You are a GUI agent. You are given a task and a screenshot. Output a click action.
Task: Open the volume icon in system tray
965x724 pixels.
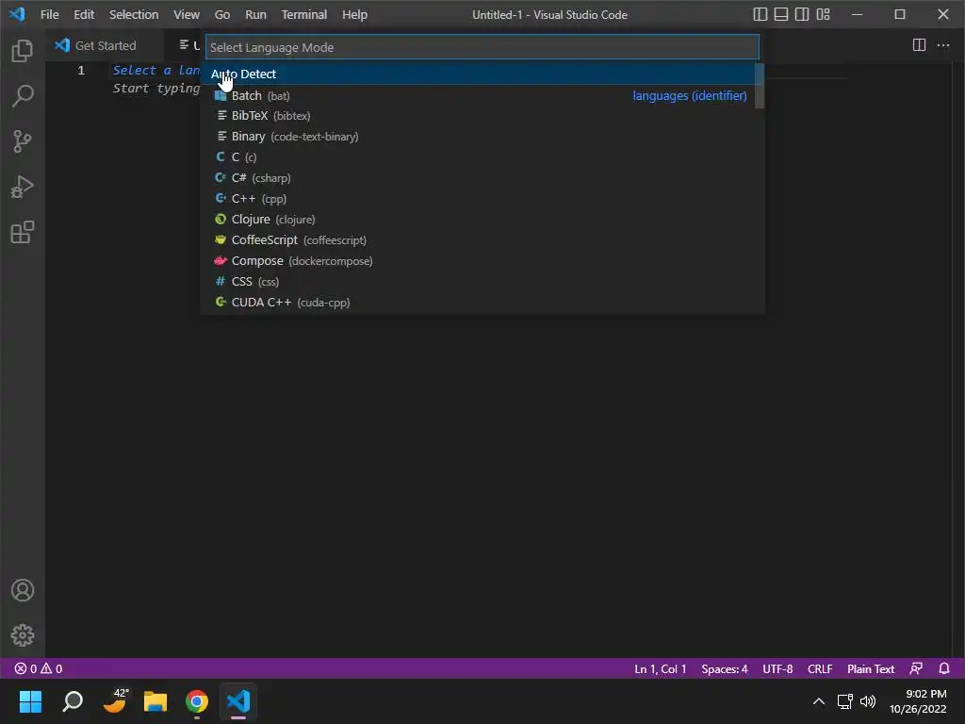(x=868, y=701)
